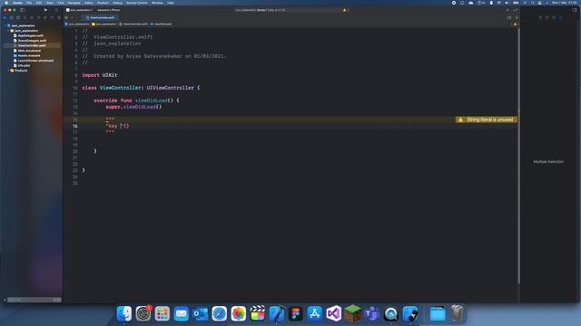581x326 pixels.
Task: Open Visual Studio from the Dock
Action: pos(334,313)
